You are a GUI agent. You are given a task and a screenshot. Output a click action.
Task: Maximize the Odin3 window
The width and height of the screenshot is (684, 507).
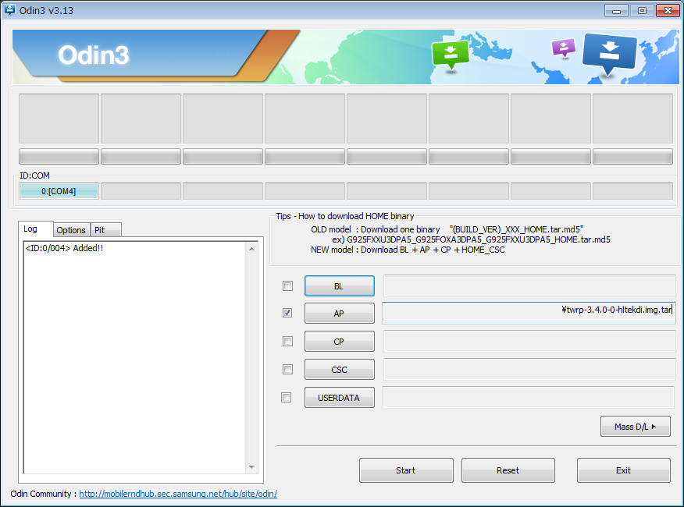(x=642, y=11)
